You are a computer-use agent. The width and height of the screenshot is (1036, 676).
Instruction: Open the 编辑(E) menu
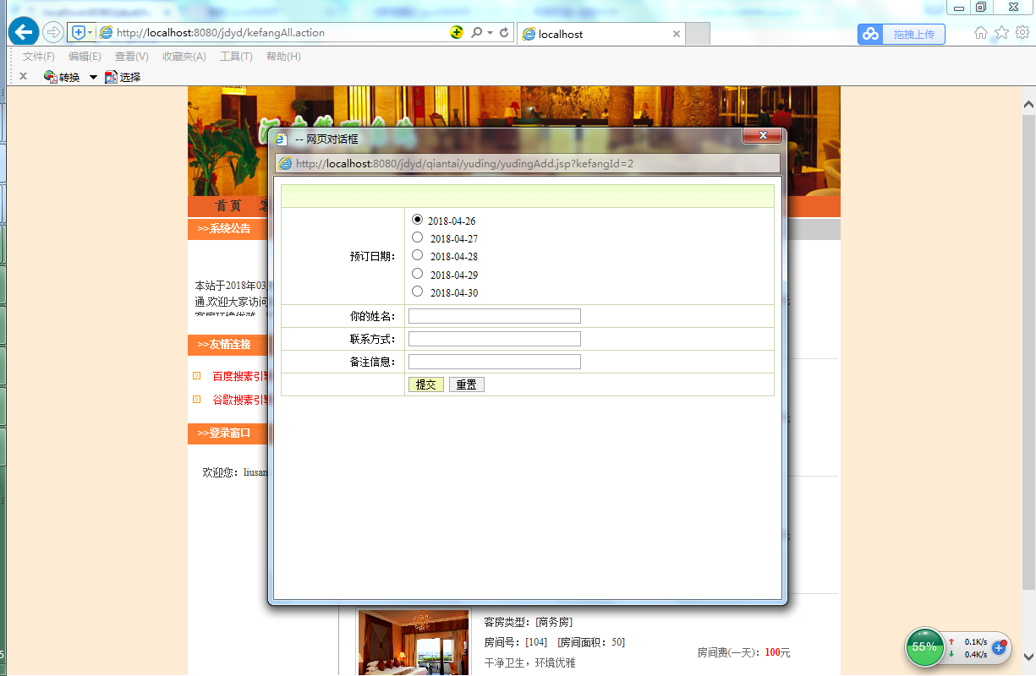[x=85, y=57]
